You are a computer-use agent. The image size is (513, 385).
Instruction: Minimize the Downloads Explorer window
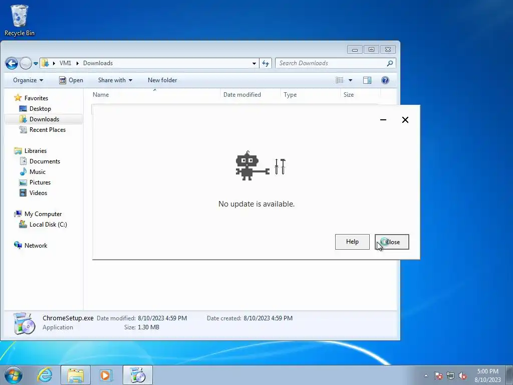(x=355, y=50)
